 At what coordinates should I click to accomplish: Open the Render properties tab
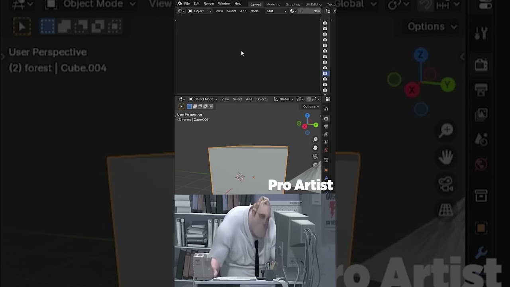(326, 118)
